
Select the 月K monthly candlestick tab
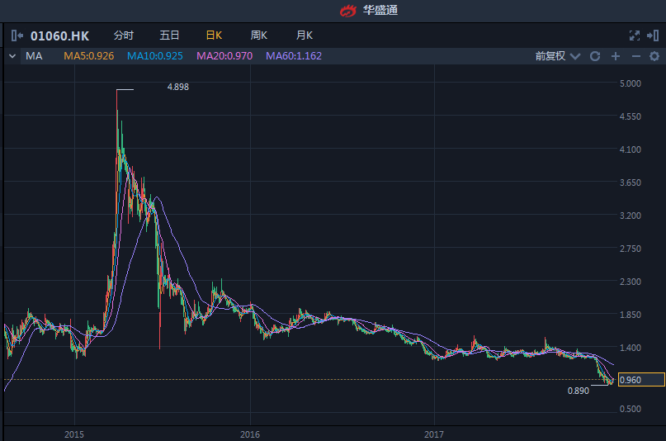(x=305, y=36)
